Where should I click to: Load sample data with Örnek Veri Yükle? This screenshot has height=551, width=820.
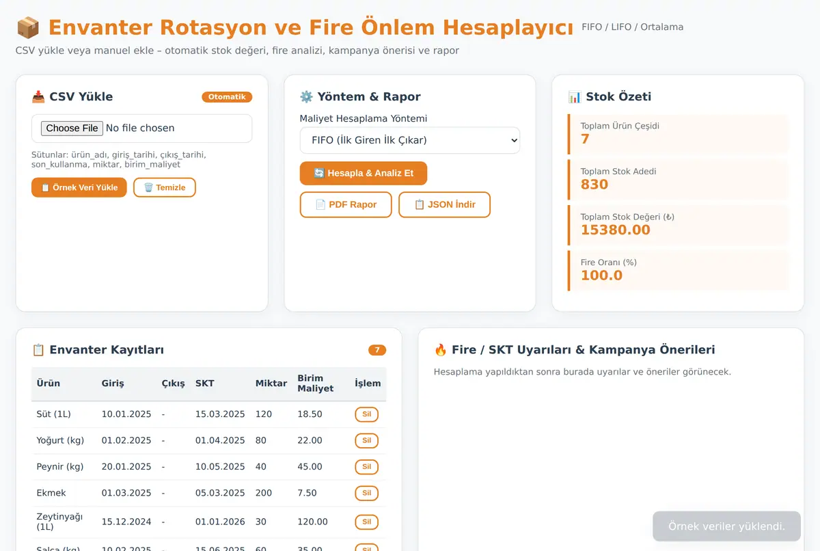point(79,187)
